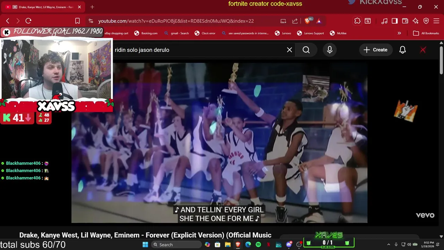
Task: Click the system tray microphone icon
Action: (396, 244)
